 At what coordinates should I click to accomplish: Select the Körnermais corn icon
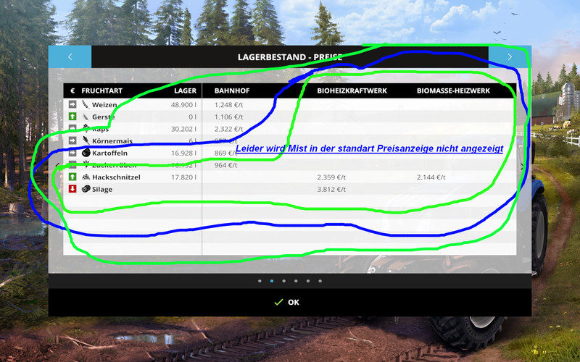[86, 140]
